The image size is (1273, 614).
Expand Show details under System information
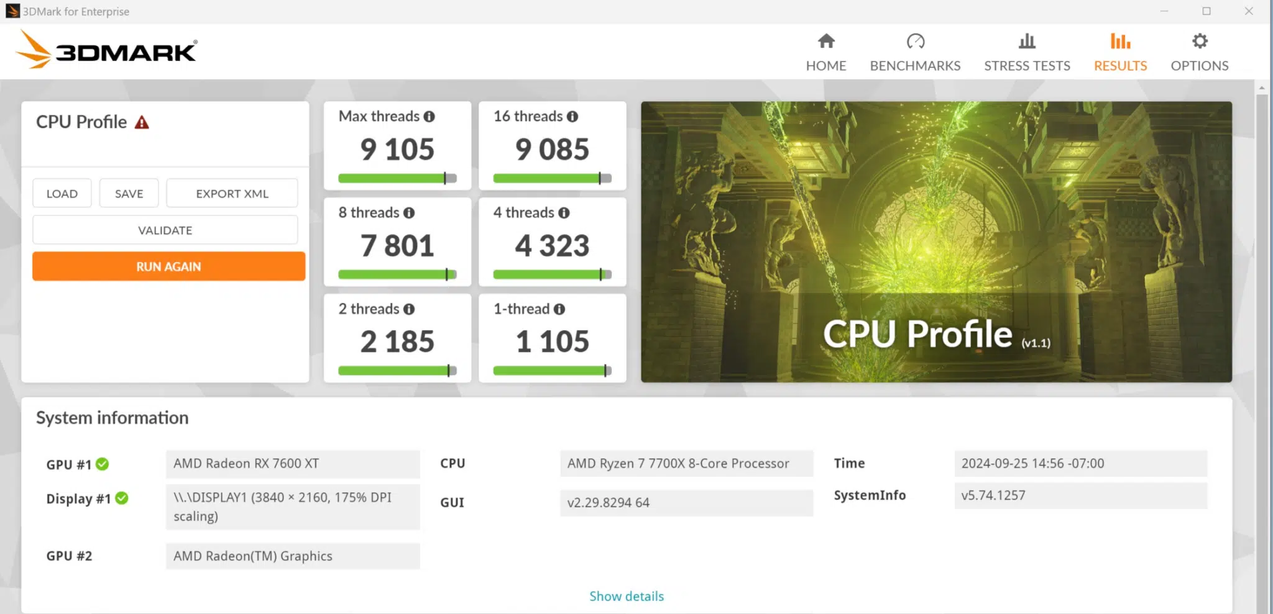point(627,597)
